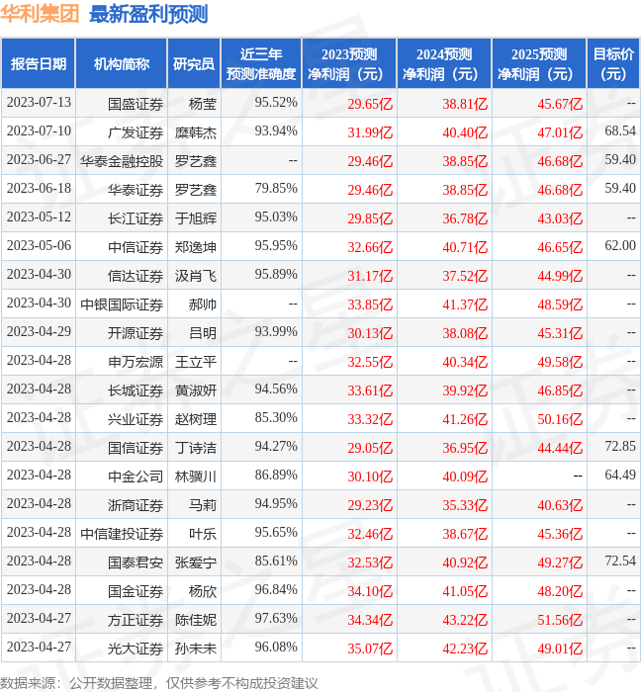Open 华泰金融控股 institution row
The height and width of the screenshot is (692, 641).
[122, 160]
